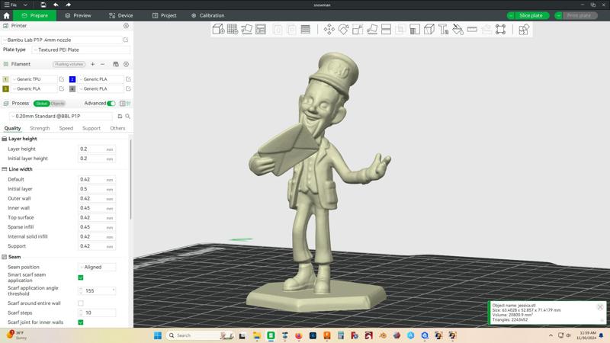Click the Add plate grid icon
The width and height of the screenshot is (610, 343).
click(x=233, y=29)
